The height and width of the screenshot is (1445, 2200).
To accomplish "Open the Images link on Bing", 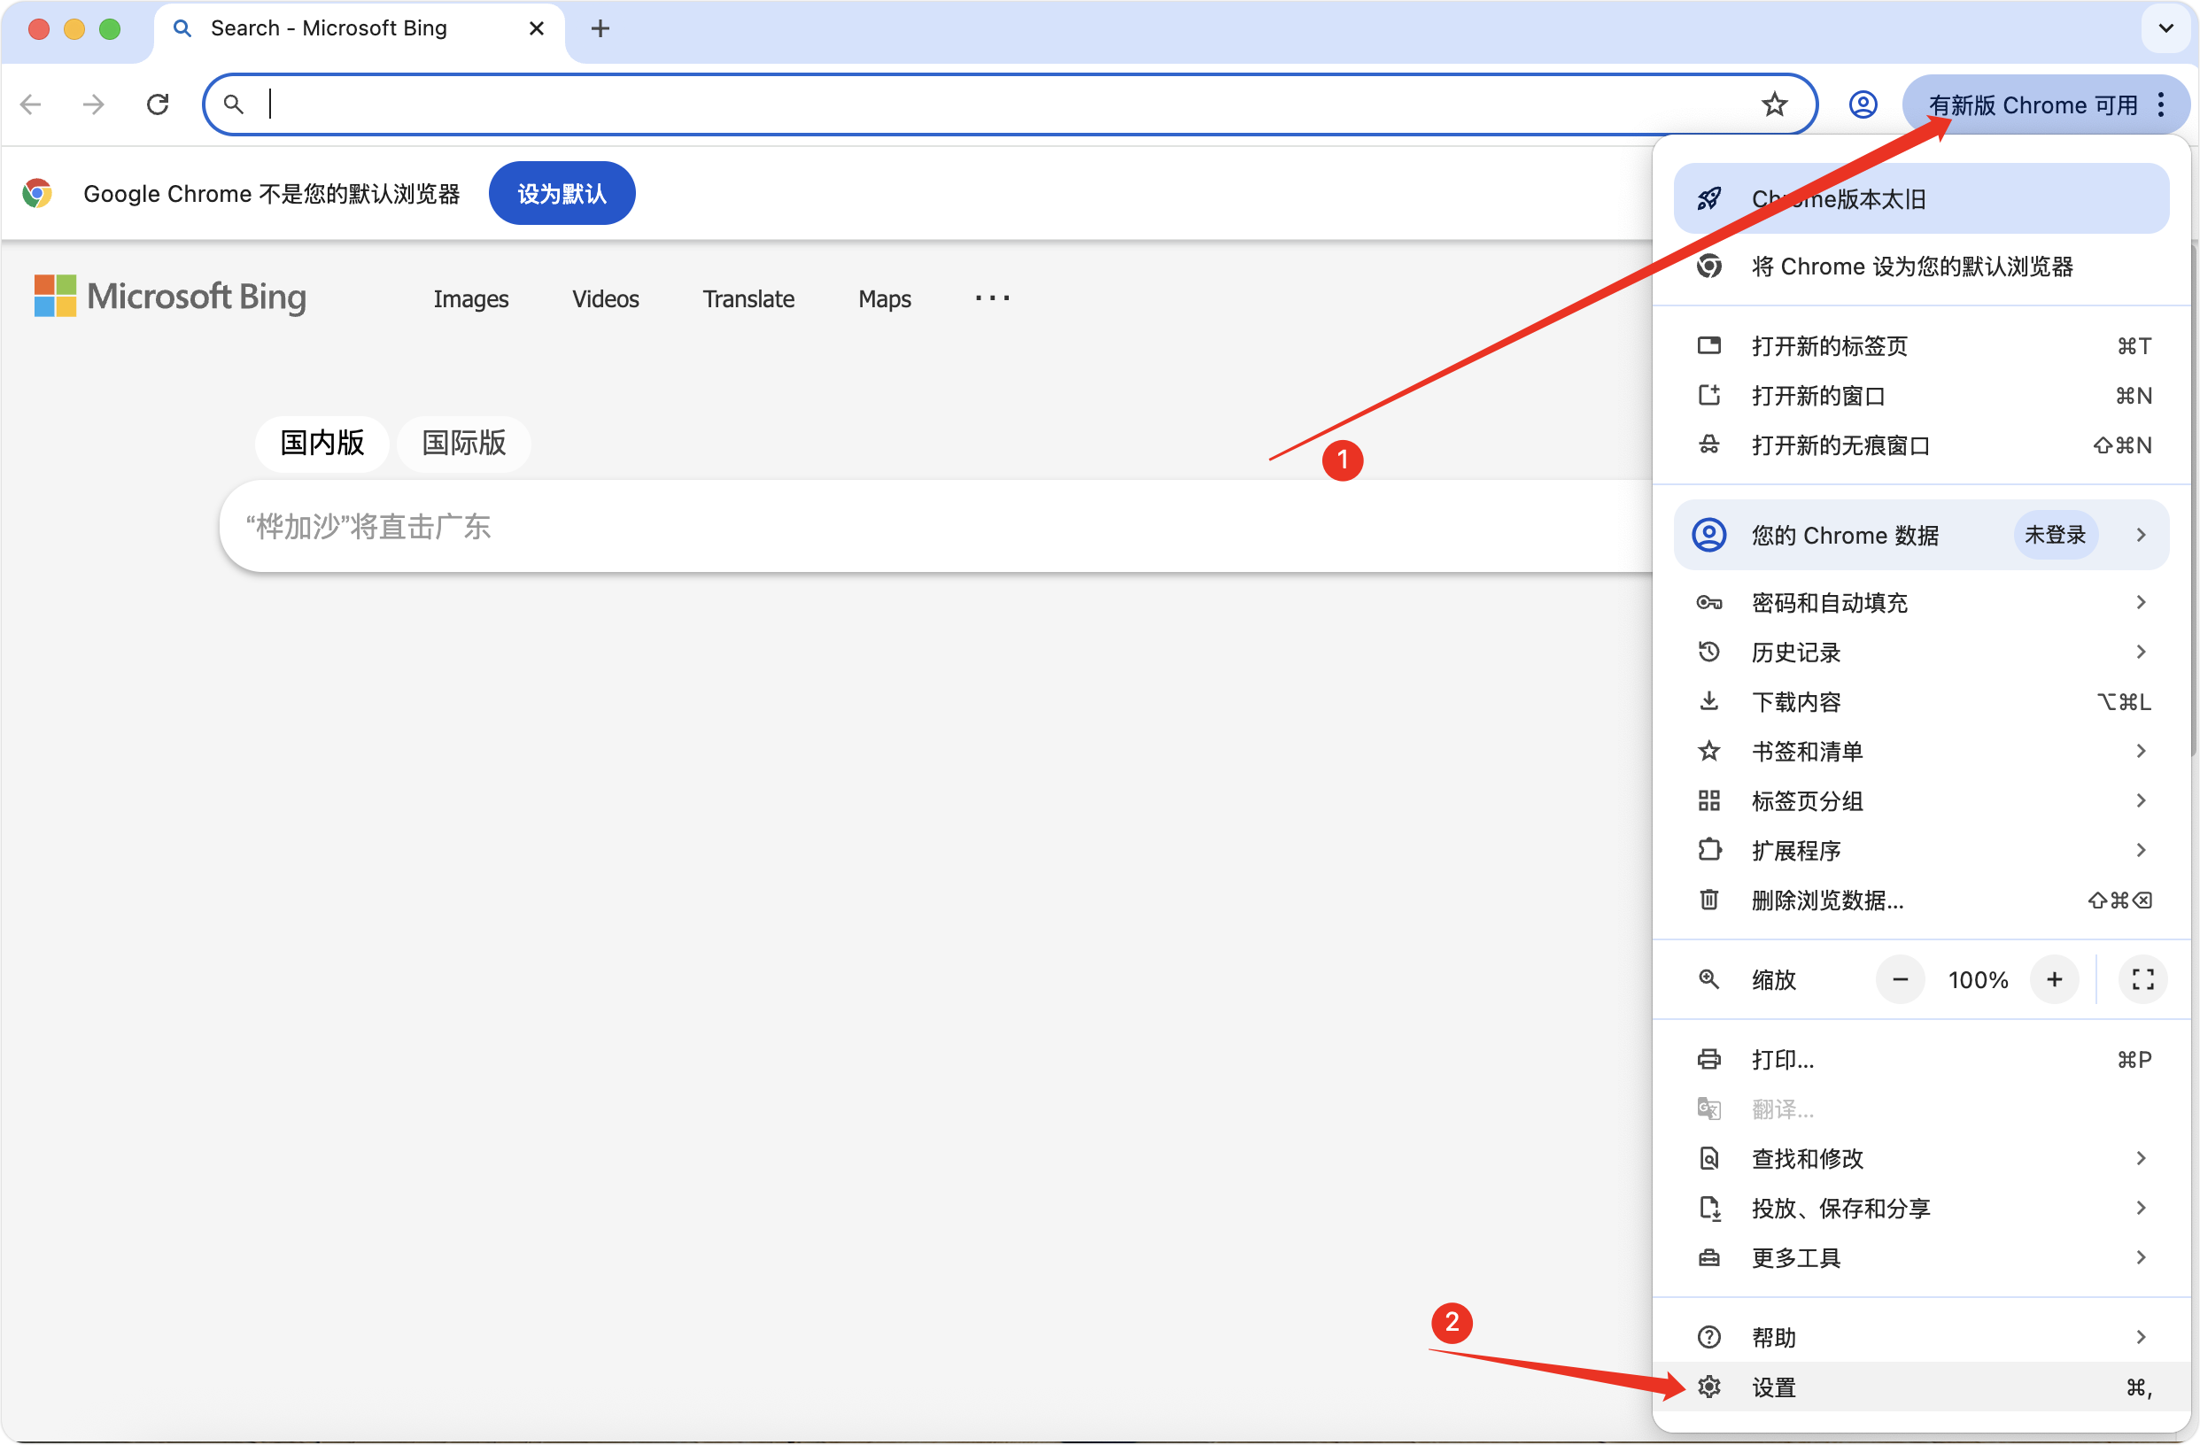I will pyautogui.click(x=470, y=298).
